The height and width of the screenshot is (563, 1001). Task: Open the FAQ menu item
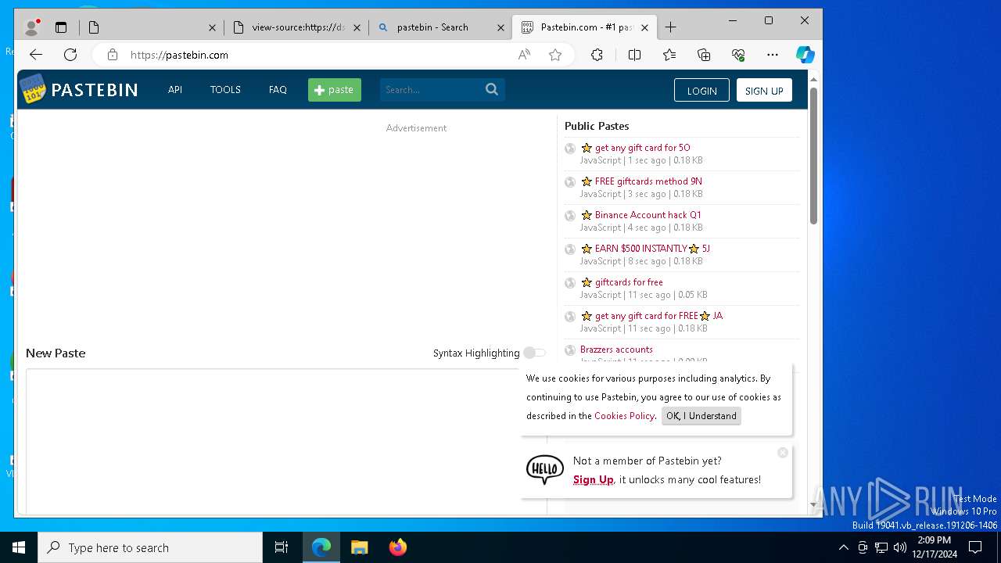(278, 89)
